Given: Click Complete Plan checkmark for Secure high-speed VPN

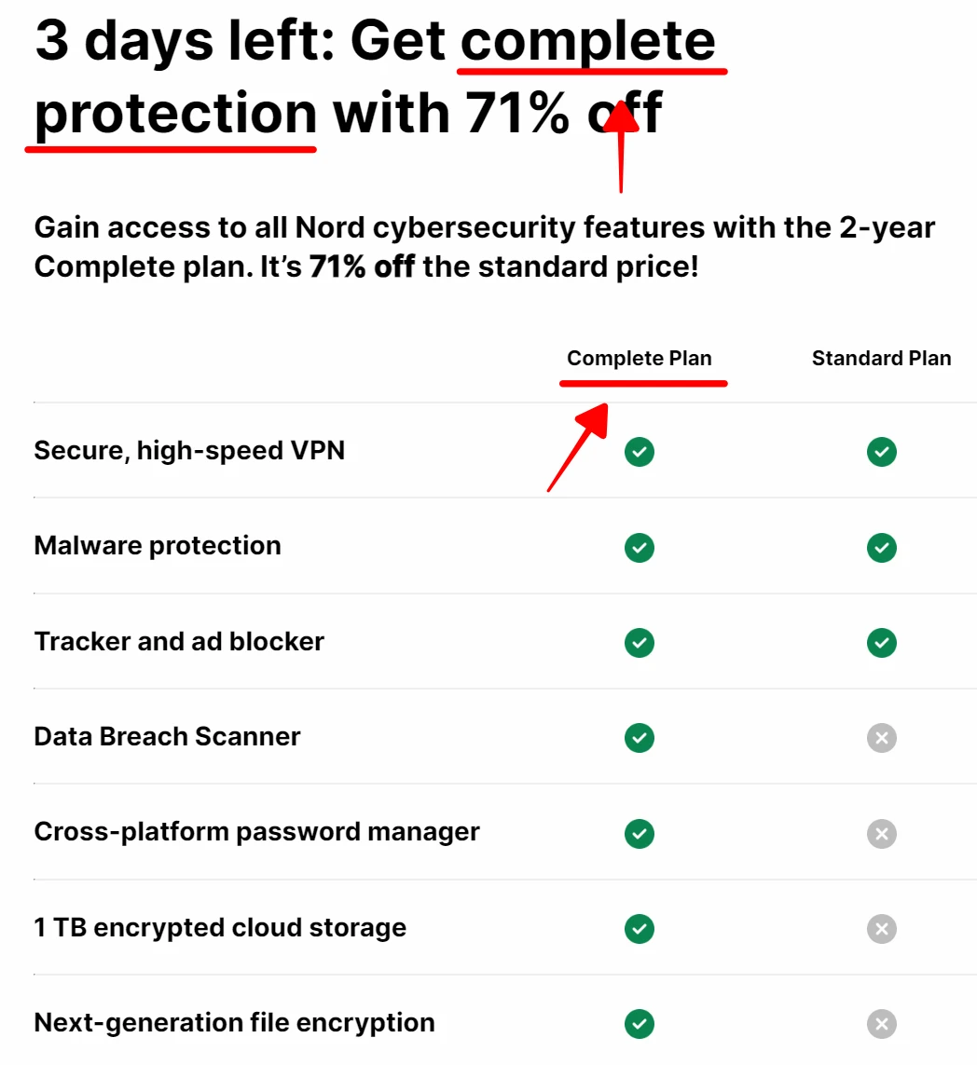Looking at the screenshot, I should [640, 452].
